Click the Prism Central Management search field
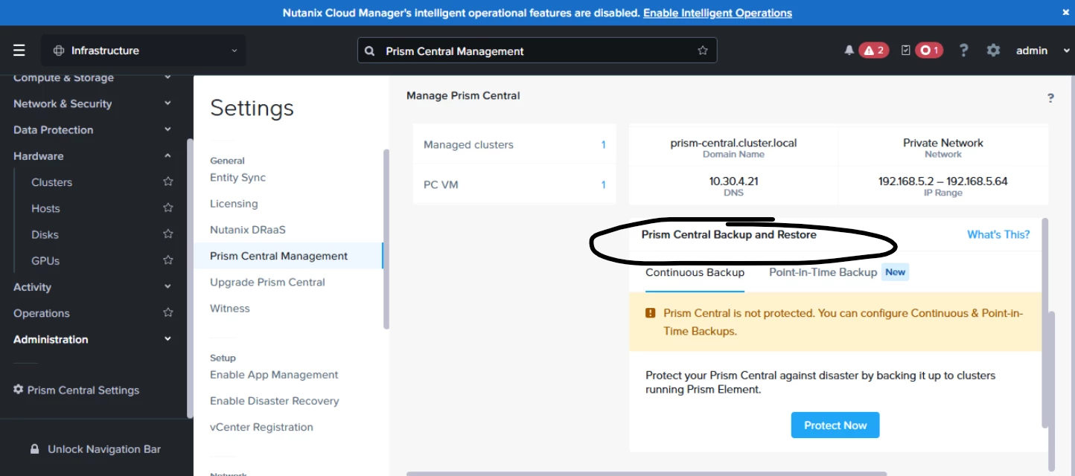Viewport: 1075px width, 476px height. pos(537,51)
